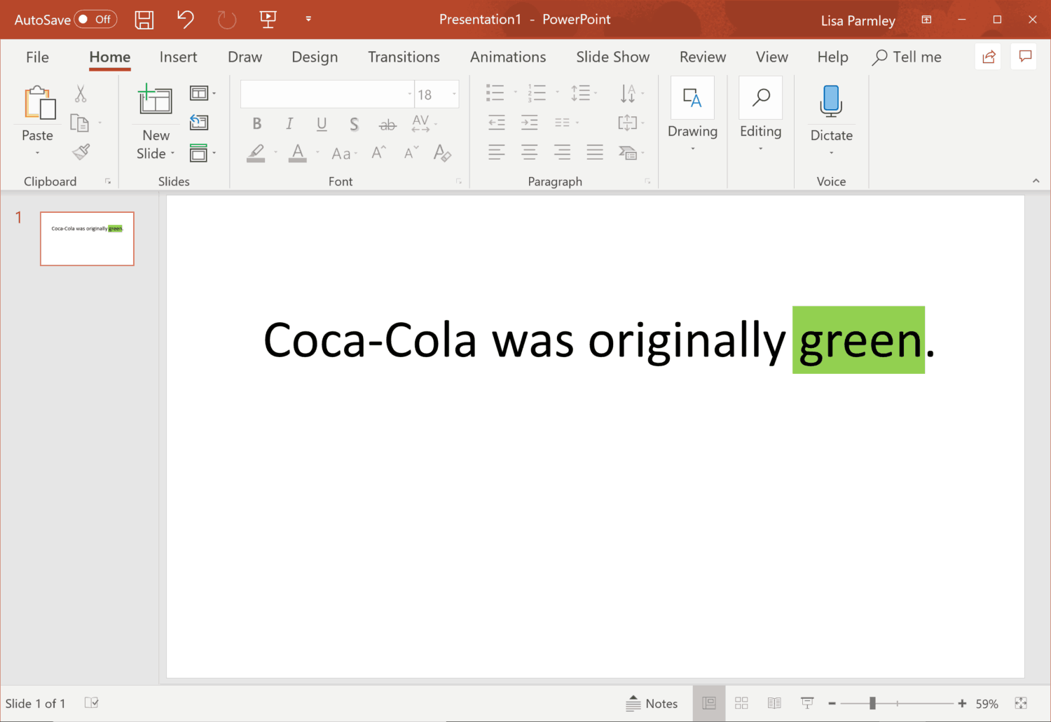Open Paste options dropdown arrow
This screenshot has height=722, width=1051.
click(37, 153)
